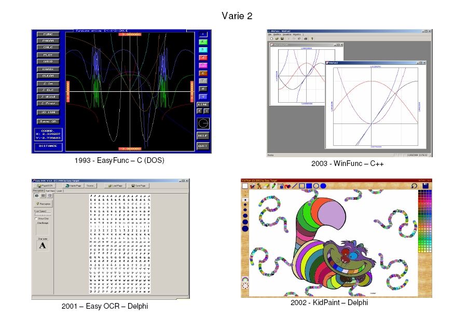Adjust the Scan Speed slider in Easy OCR
This screenshot has width=467, height=330.
(x=43, y=214)
